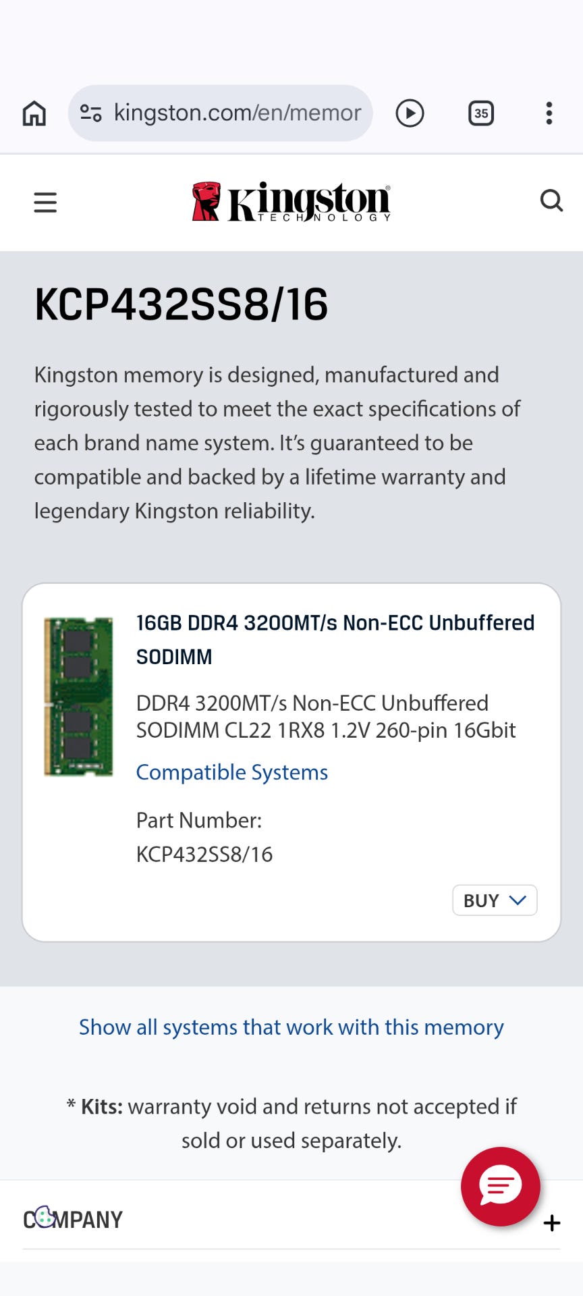
Task: Click Show all systems that work link
Action: [291, 1027]
